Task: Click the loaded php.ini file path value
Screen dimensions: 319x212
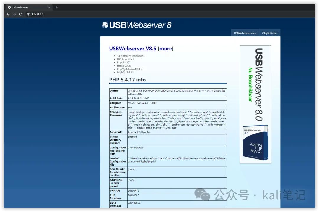Action: 177,160
